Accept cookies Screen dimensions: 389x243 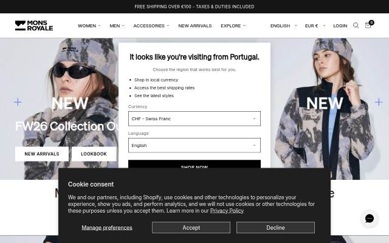click(191, 227)
